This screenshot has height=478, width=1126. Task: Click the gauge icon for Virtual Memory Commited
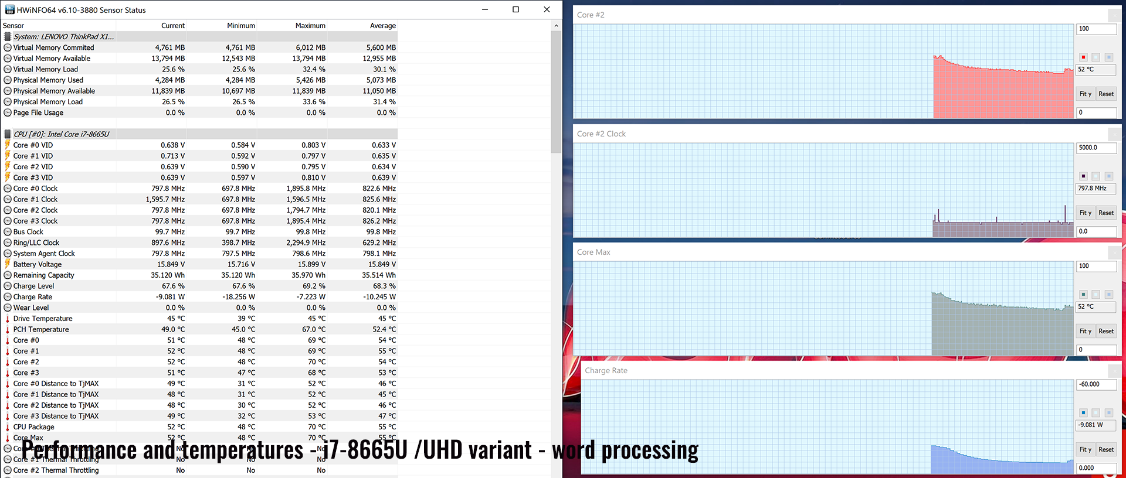(8, 47)
